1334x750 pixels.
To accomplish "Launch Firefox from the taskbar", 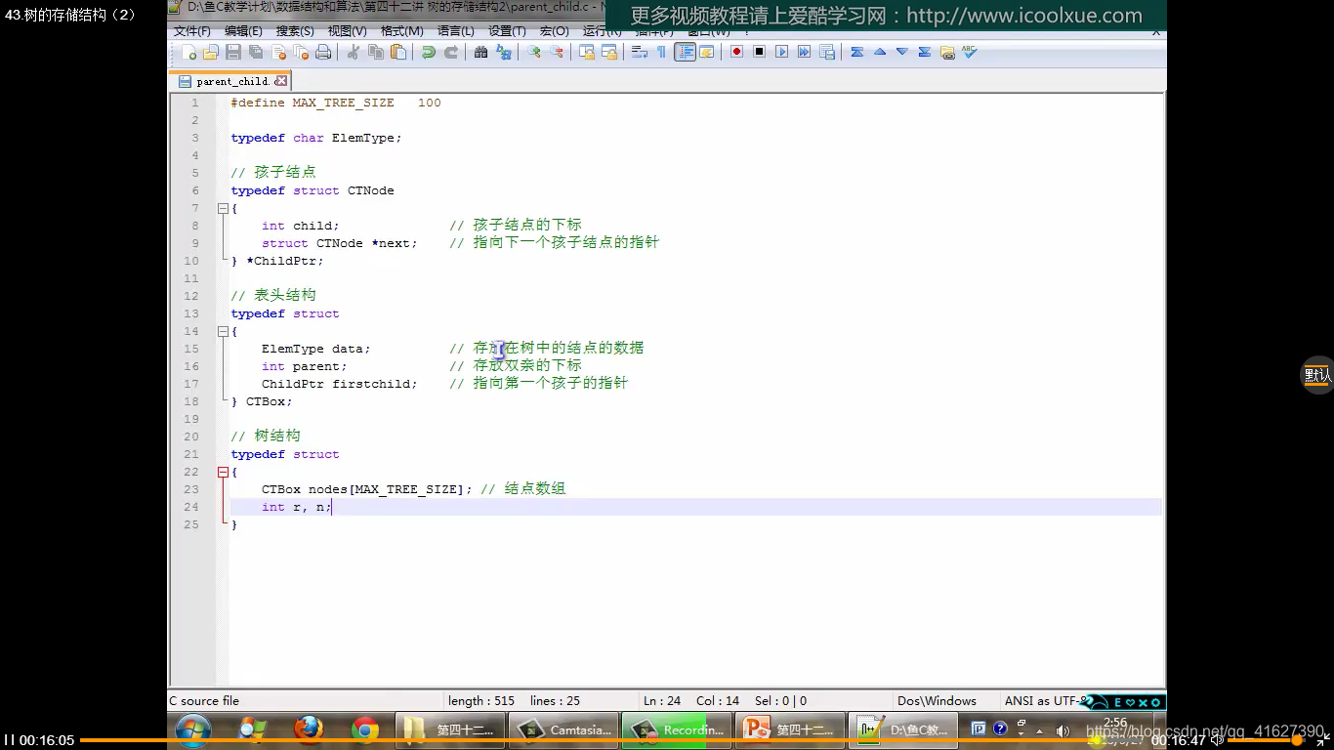I will [x=309, y=729].
